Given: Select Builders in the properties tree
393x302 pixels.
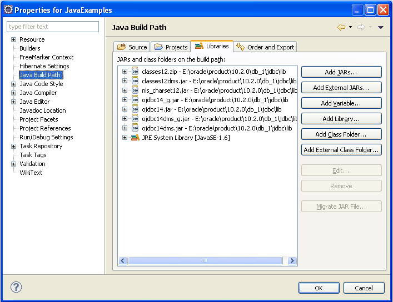Looking at the screenshot, I should [x=30, y=48].
